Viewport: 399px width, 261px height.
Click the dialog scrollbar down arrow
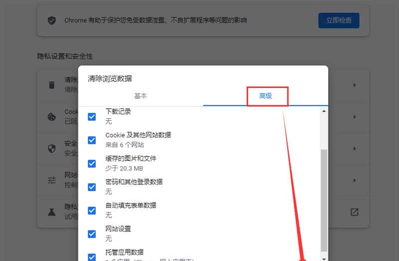pos(324,259)
